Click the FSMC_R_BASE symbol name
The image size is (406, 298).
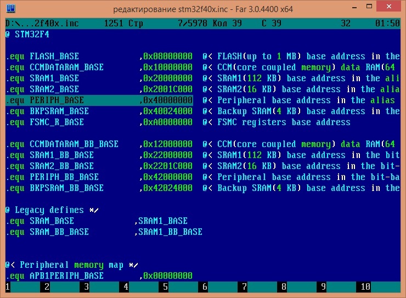tap(57, 122)
